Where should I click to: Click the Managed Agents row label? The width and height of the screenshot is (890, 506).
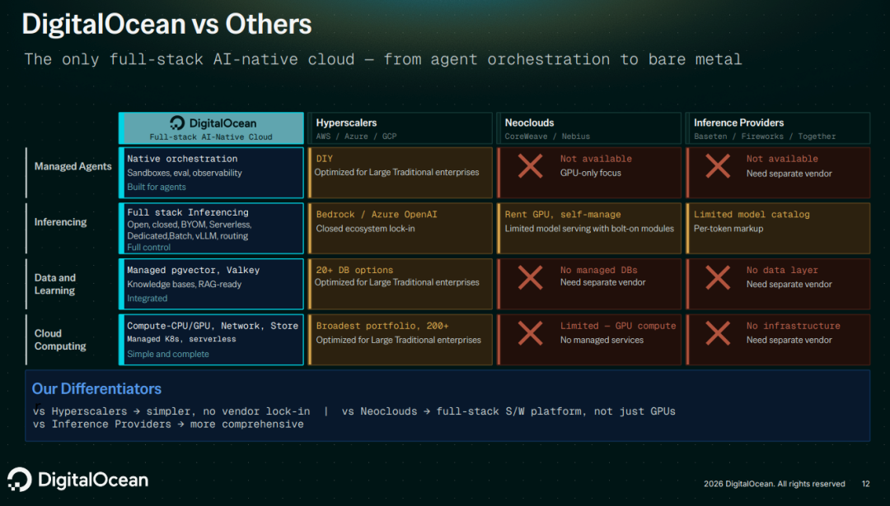tap(73, 166)
